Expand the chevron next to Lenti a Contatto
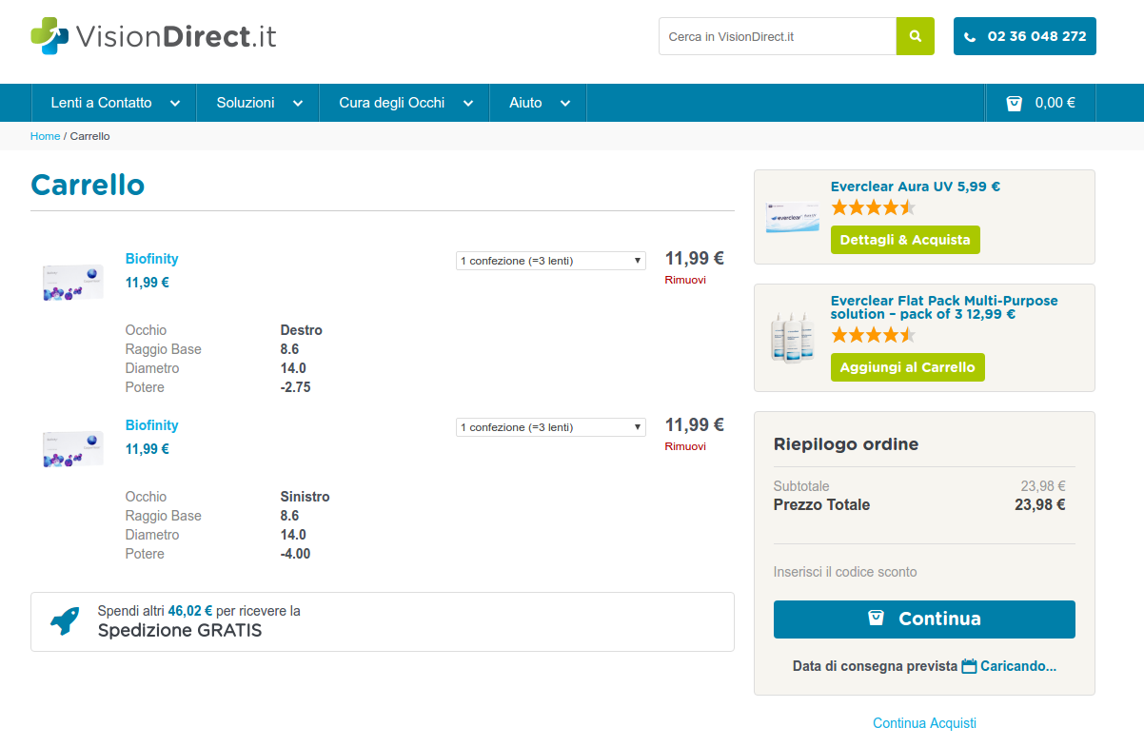This screenshot has width=1144, height=747. pyautogui.click(x=174, y=104)
